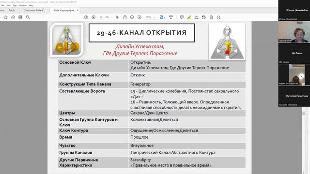Select the arrow selection tool
The height and width of the screenshot is (174, 310).
coord(117,17)
